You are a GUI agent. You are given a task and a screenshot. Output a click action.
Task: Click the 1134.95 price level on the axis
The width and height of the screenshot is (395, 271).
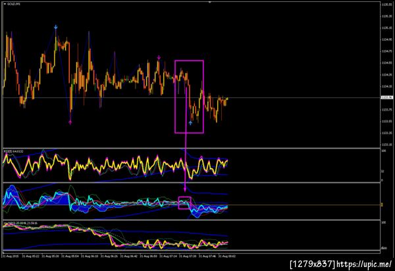pos(386,39)
